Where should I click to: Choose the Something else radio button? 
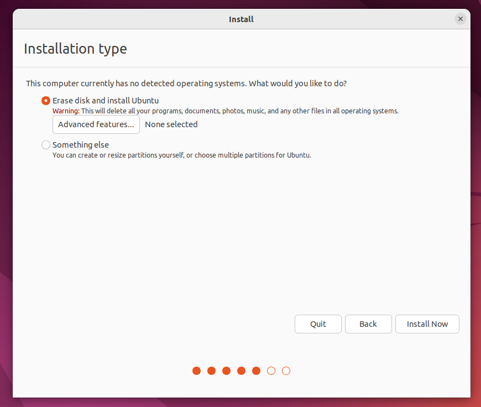pyautogui.click(x=46, y=145)
